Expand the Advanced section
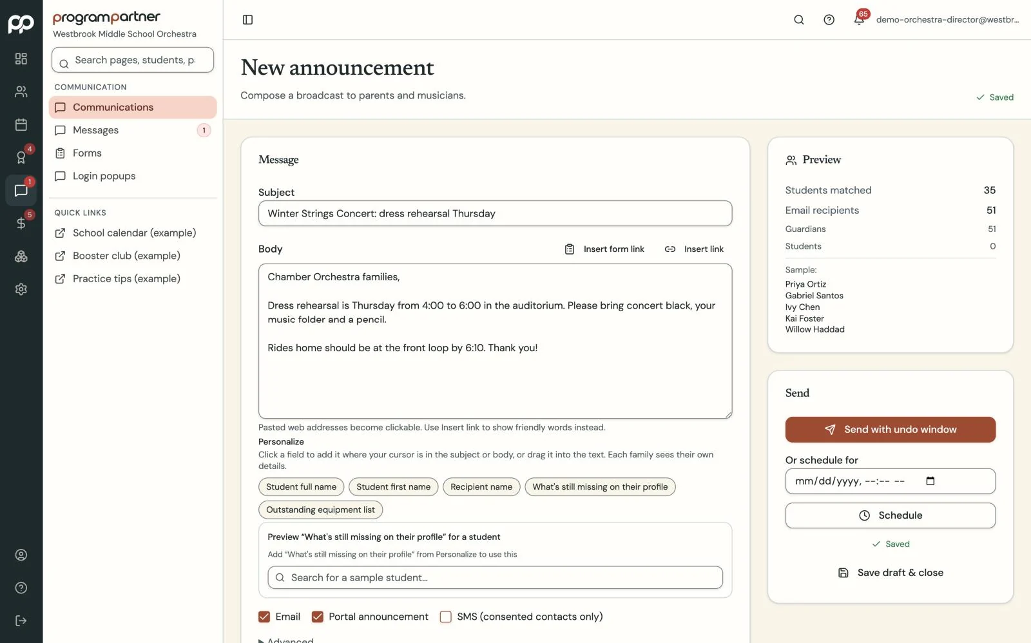 (x=286, y=640)
